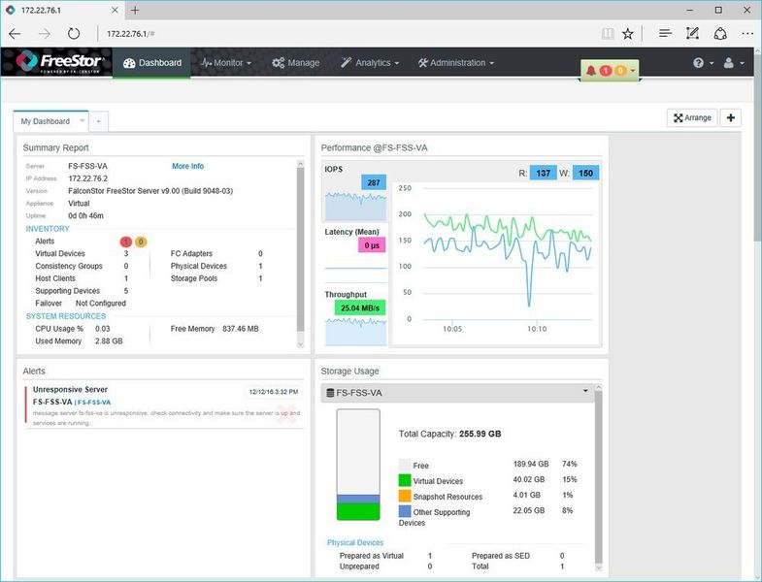Click the Physical Devices inventory entry
Viewport: 762px width, 582px height.
[x=216, y=266]
